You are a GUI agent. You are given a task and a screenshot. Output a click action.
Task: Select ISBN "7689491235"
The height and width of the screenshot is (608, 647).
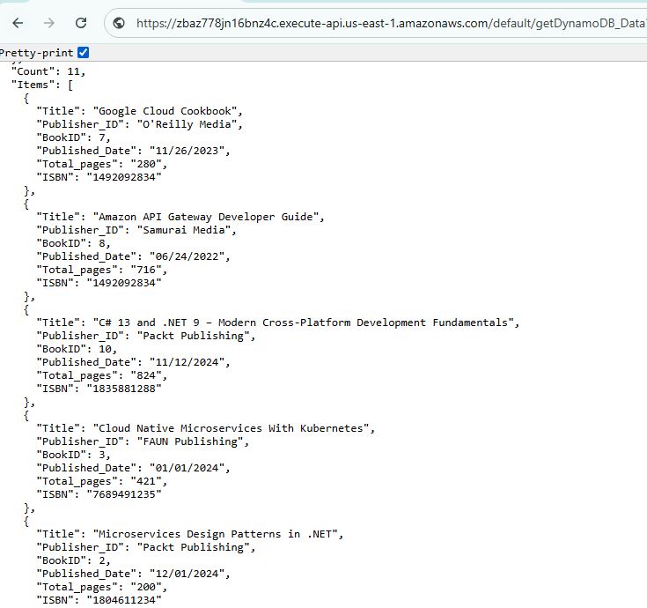pos(124,494)
